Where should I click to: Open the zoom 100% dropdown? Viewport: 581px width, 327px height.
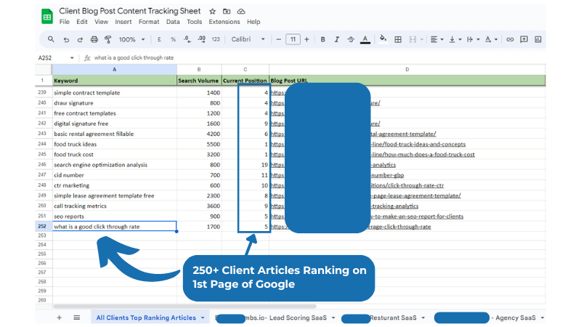(131, 39)
